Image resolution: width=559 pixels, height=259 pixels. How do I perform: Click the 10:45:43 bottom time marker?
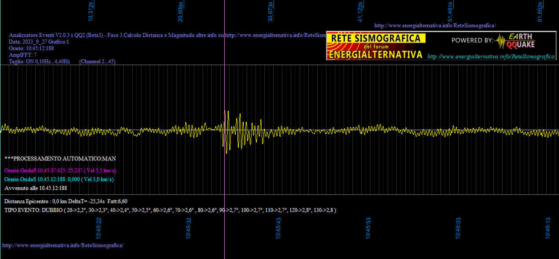coord(279,228)
